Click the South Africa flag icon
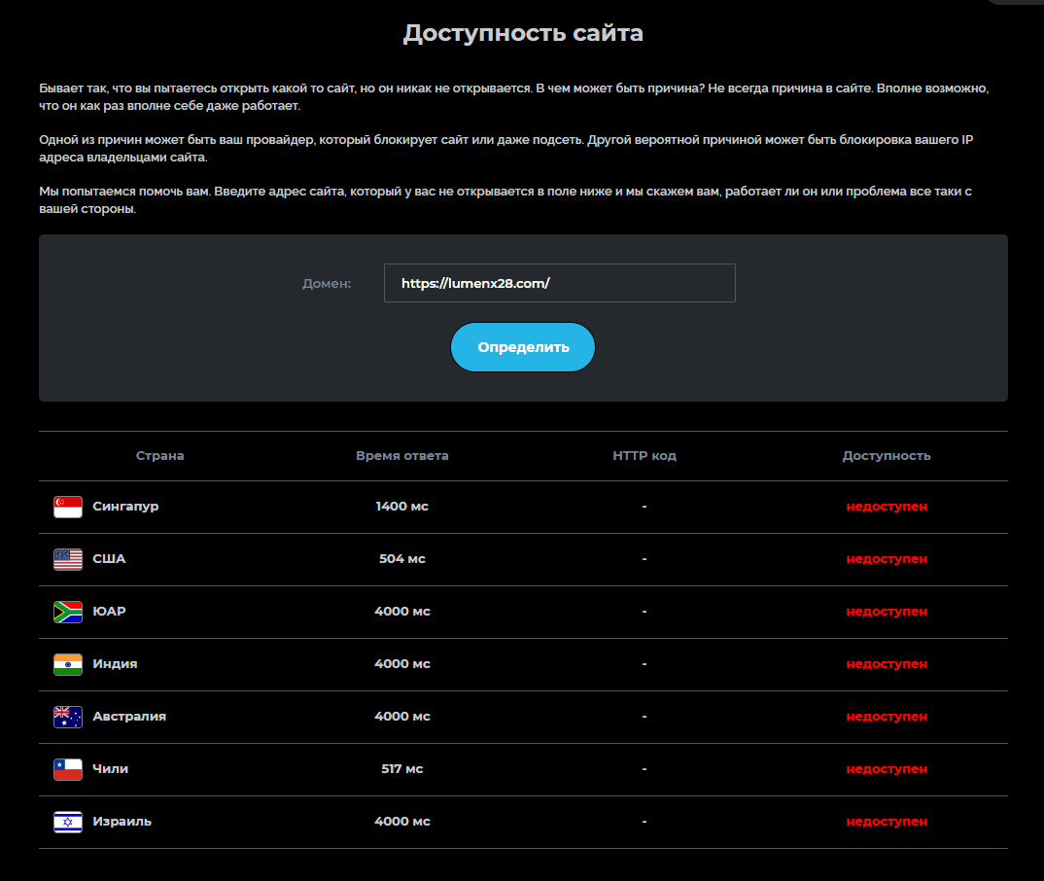1044x881 pixels. coord(68,612)
